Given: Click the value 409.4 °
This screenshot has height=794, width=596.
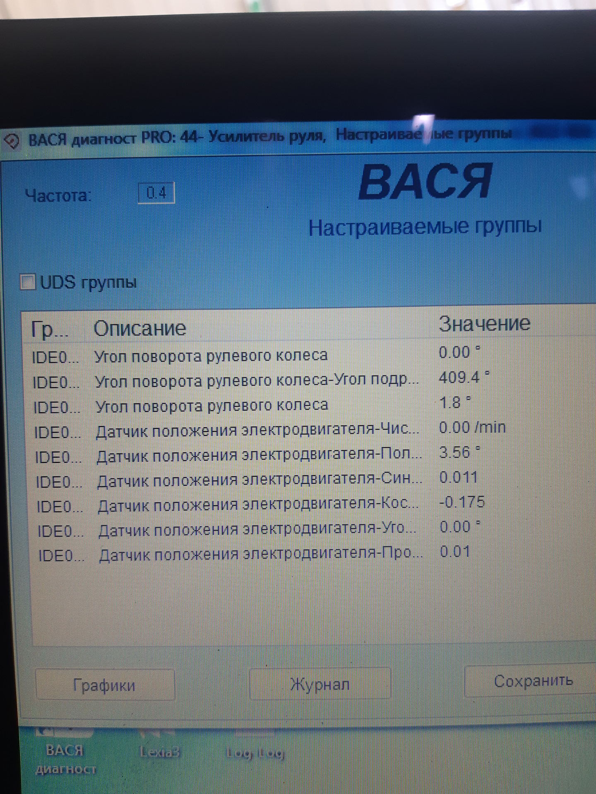Looking at the screenshot, I should pos(464,377).
